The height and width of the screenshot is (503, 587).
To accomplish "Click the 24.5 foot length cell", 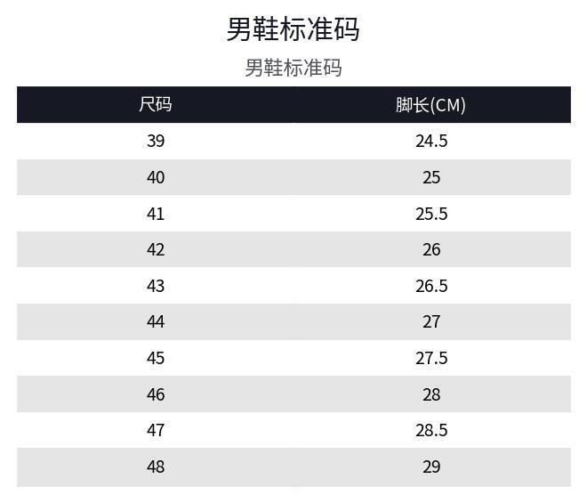I will [x=430, y=141].
